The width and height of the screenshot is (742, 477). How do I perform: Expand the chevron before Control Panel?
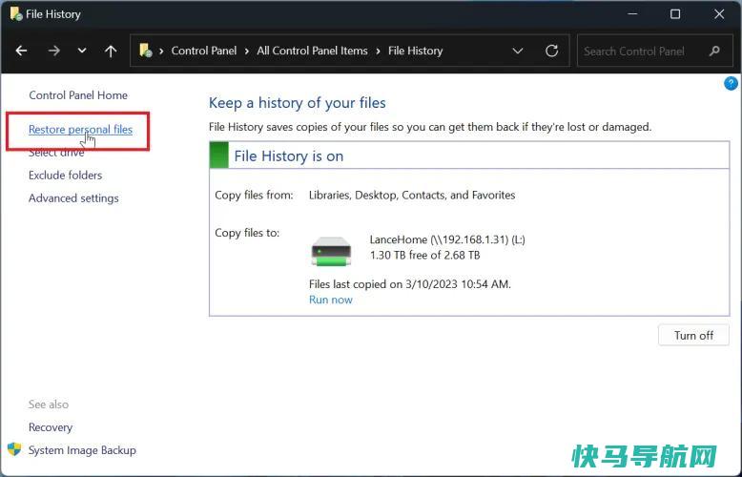click(x=161, y=51)
